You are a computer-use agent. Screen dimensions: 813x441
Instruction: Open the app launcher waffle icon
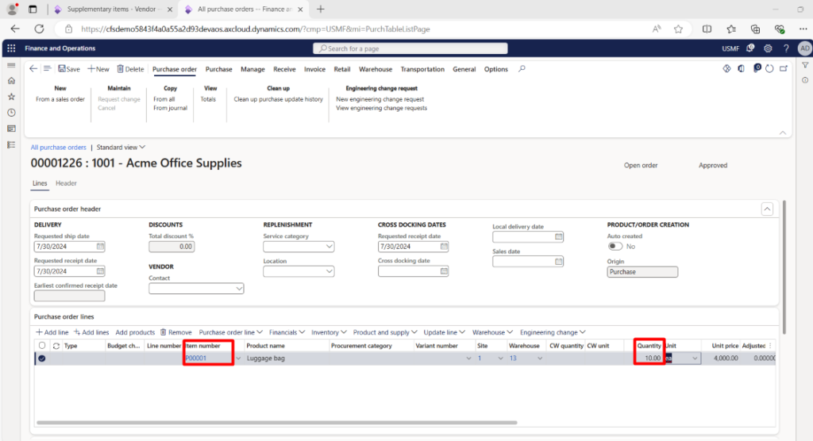[11, 48]
